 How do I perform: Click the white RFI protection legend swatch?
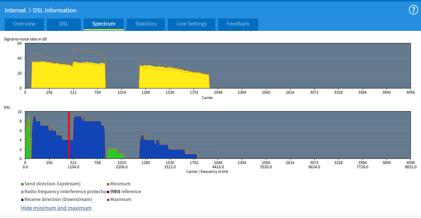(x=22, y=192)
